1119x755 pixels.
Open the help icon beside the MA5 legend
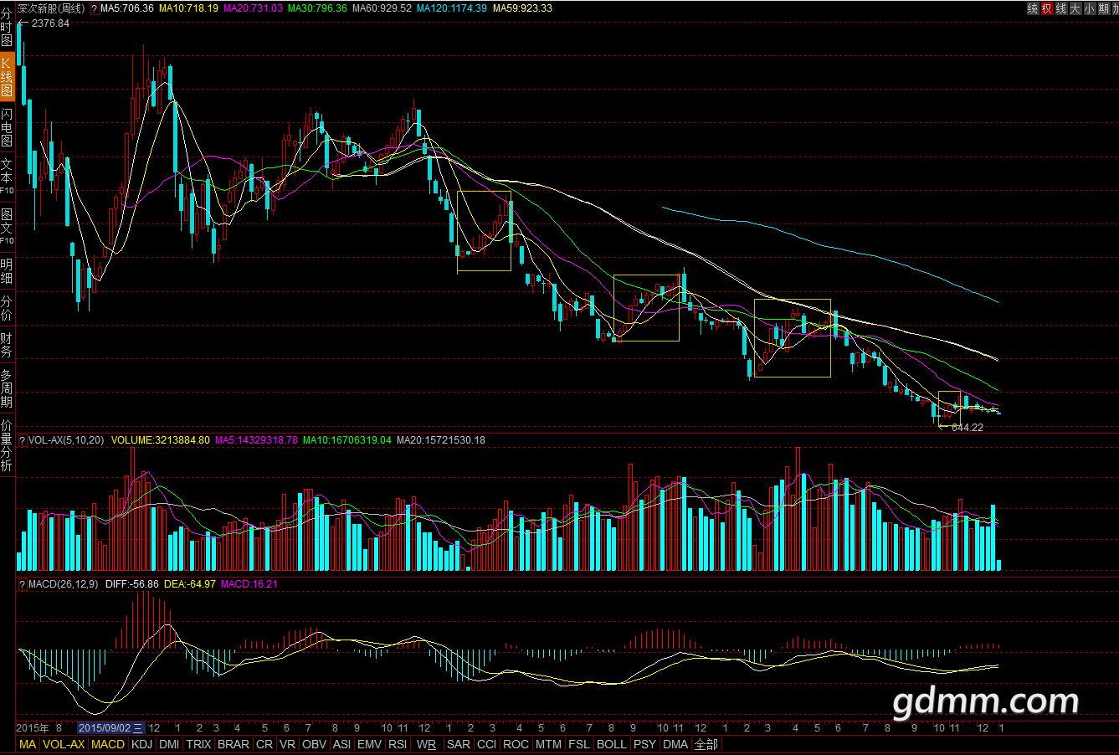coord(94,8)
